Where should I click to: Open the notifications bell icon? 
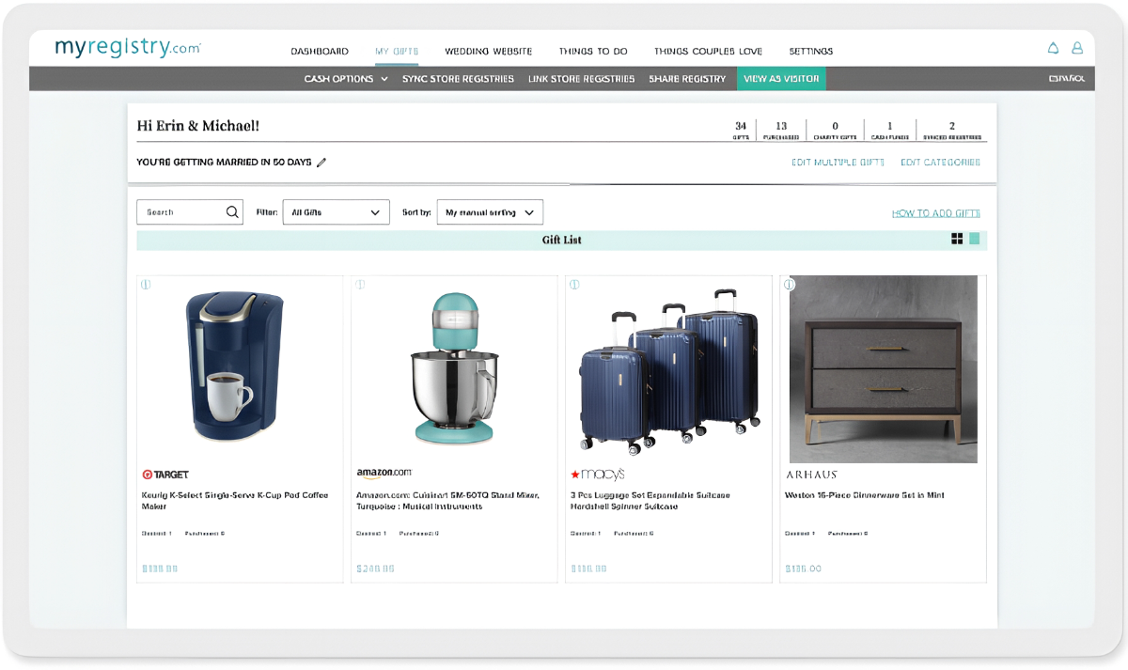click(x=1053, y=48)
